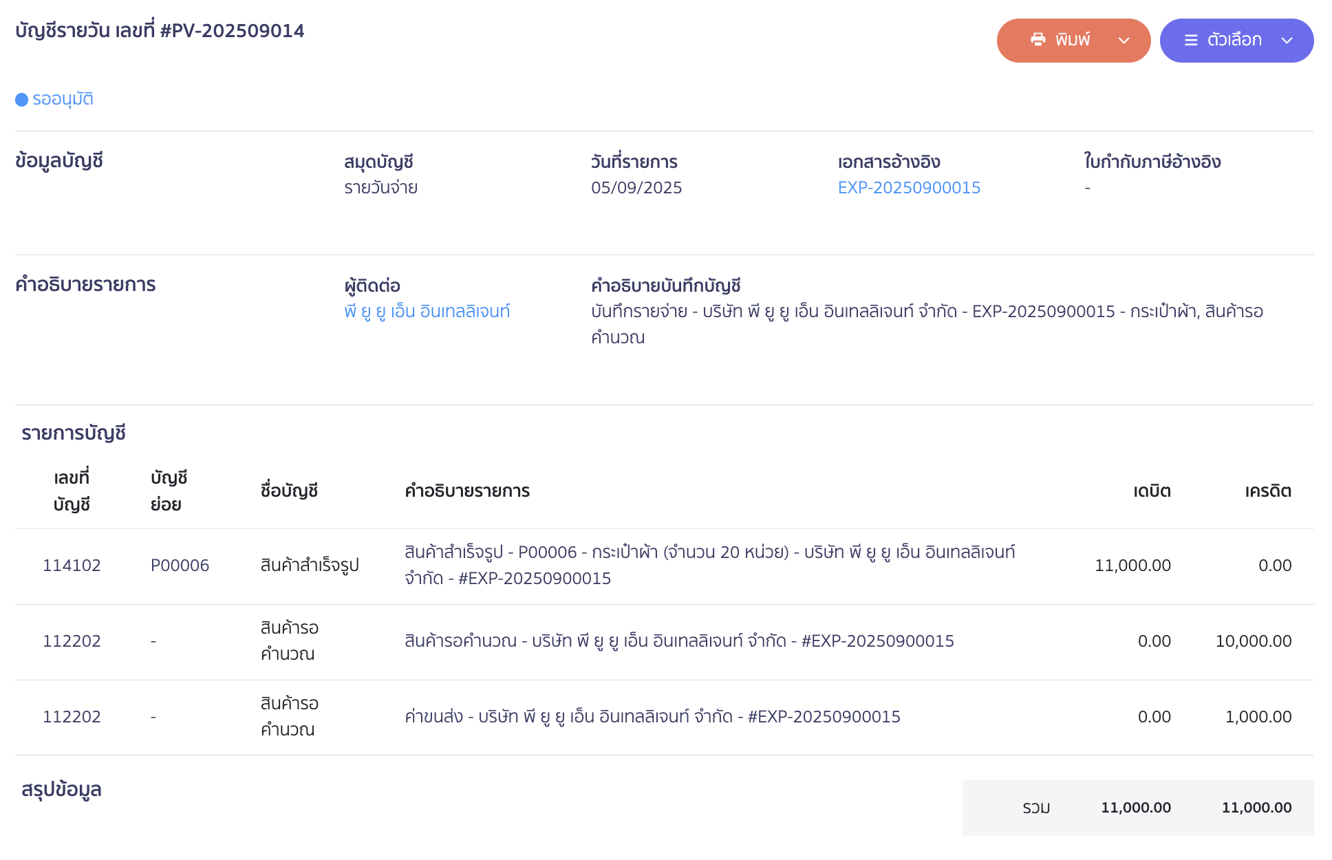Click the journal value รายวันจ่าย

click(381, 188)
